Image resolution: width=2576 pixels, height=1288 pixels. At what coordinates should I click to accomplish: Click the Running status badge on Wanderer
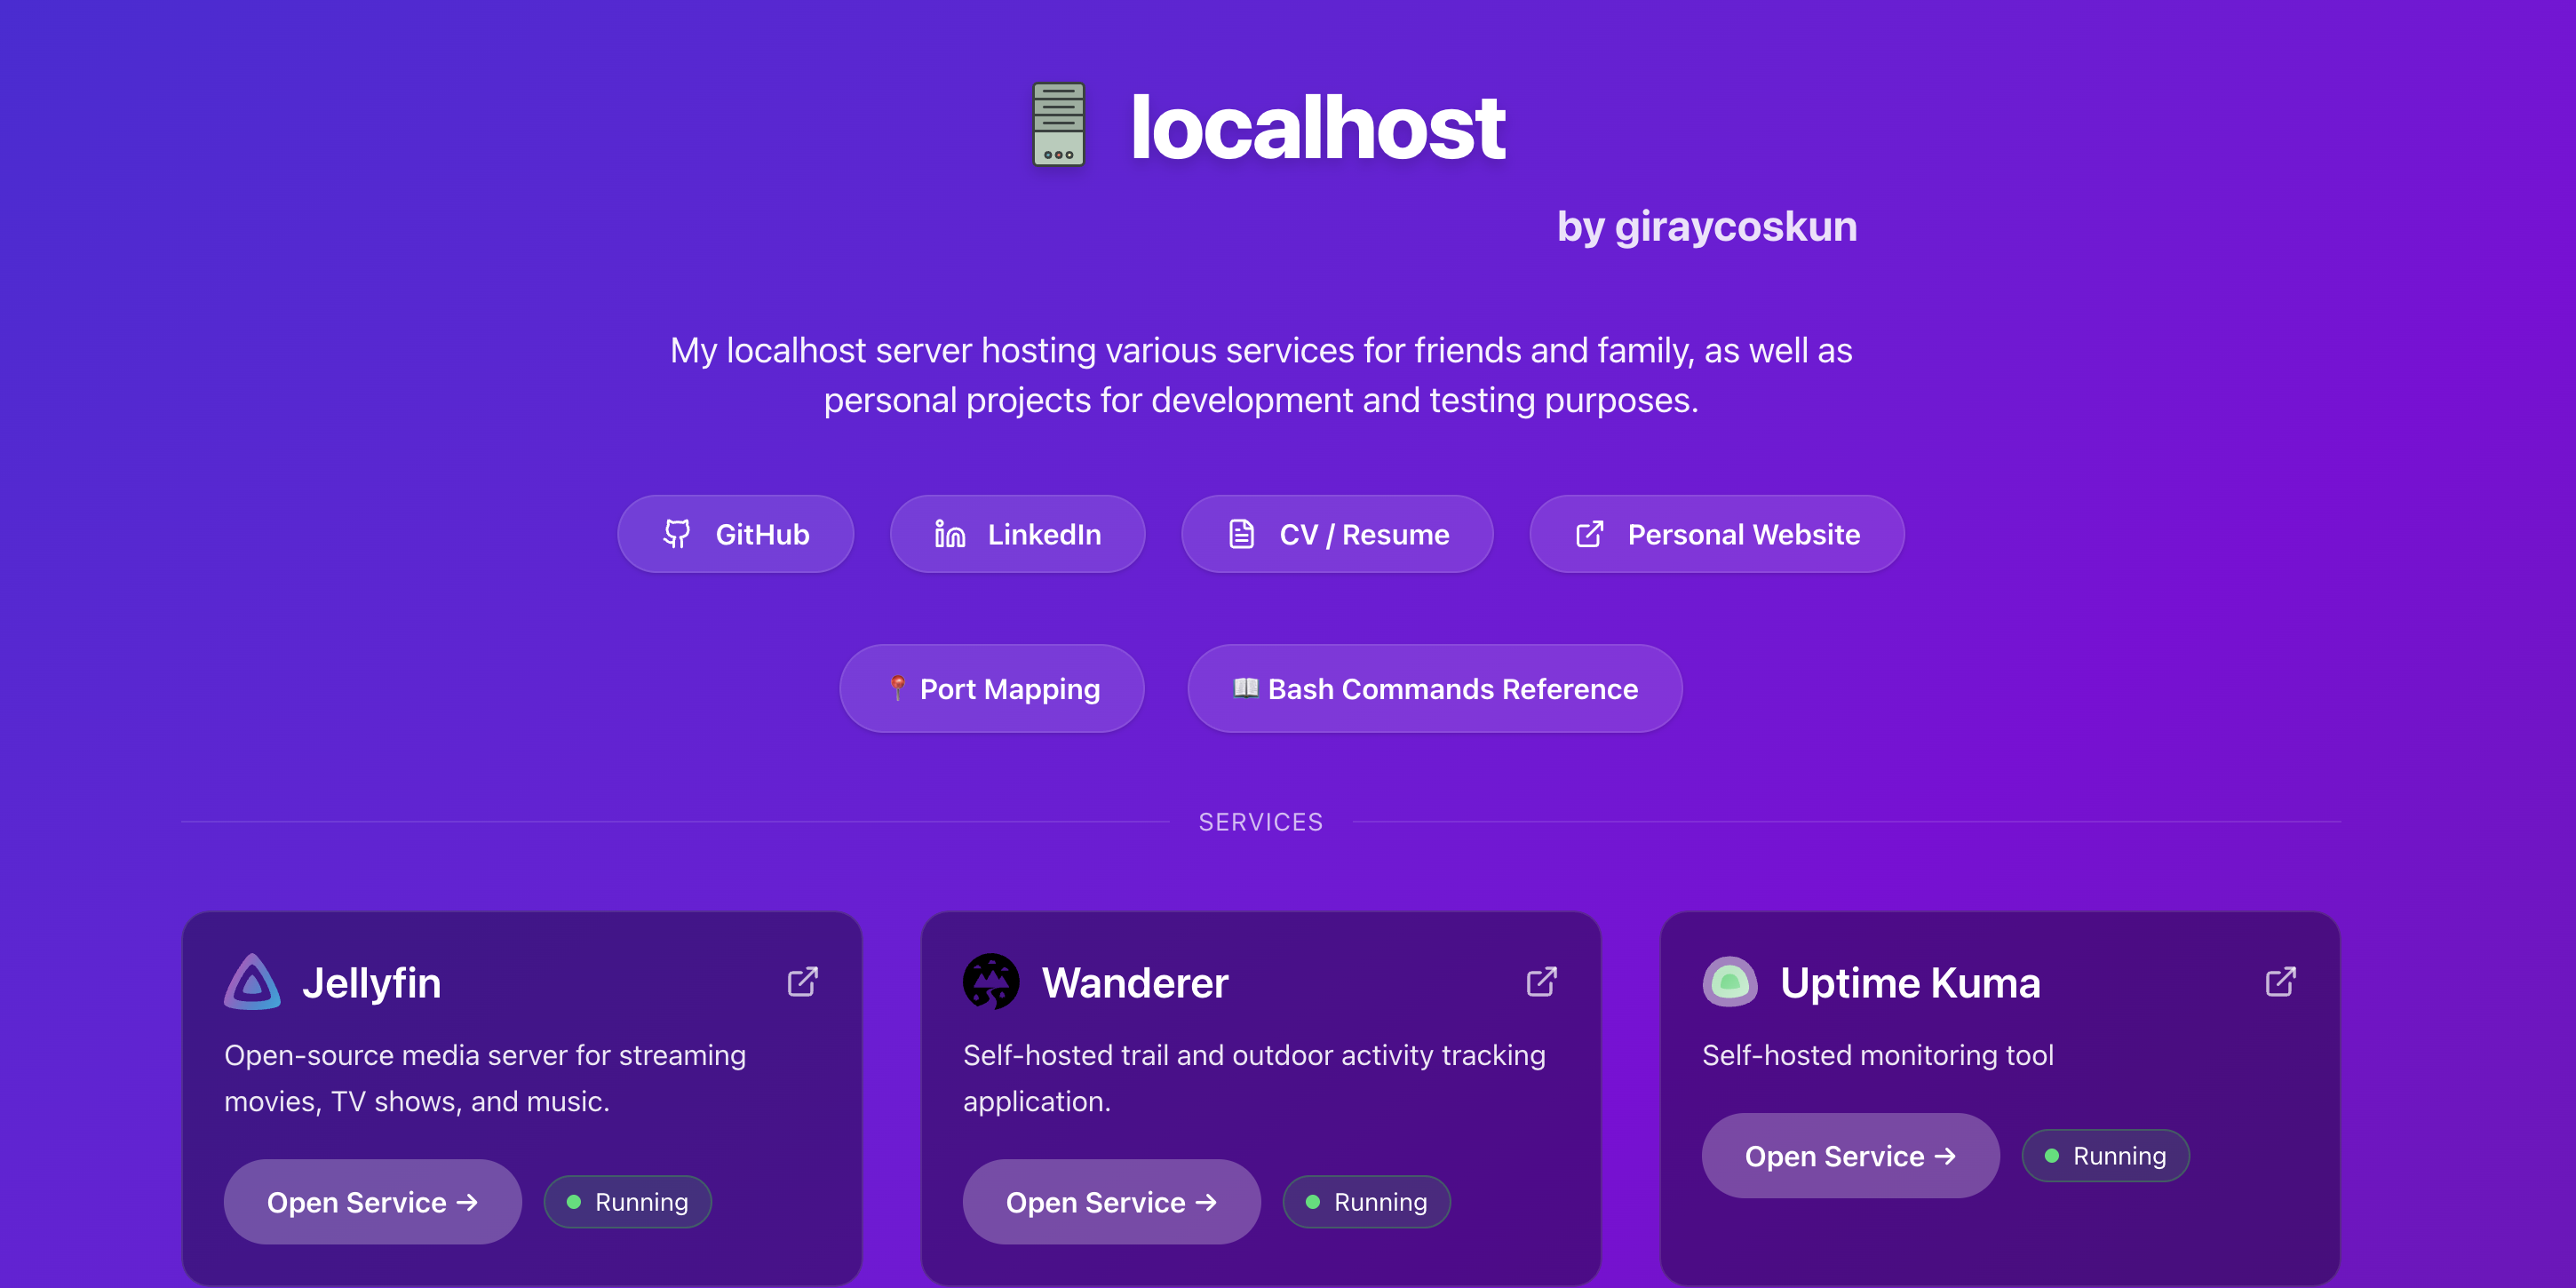[1366, 1202]
